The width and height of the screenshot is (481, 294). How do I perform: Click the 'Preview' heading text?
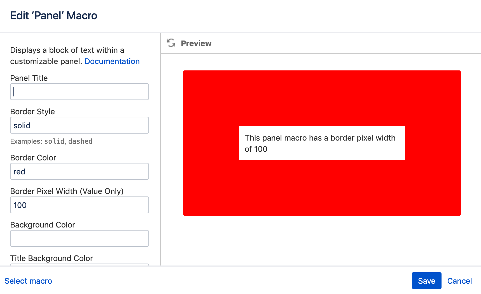pos(196,43)
